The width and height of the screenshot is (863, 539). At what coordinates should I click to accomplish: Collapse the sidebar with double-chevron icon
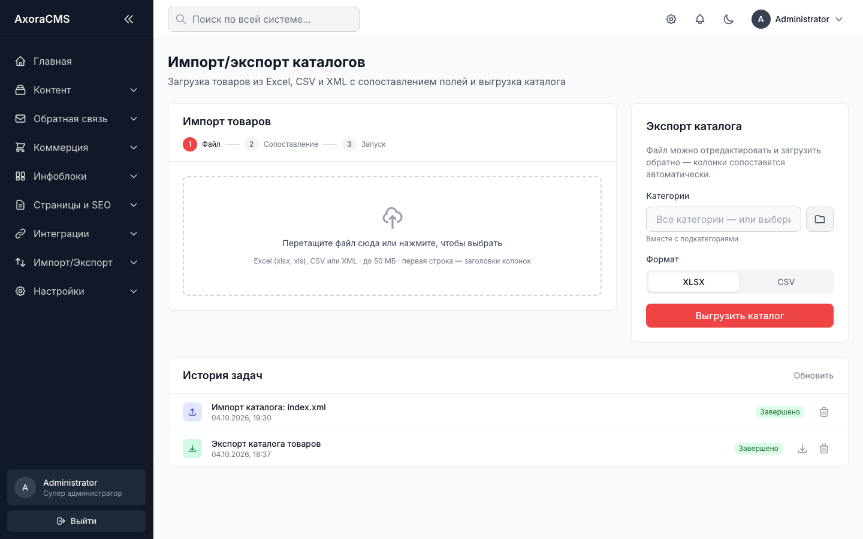coord(128,19)
